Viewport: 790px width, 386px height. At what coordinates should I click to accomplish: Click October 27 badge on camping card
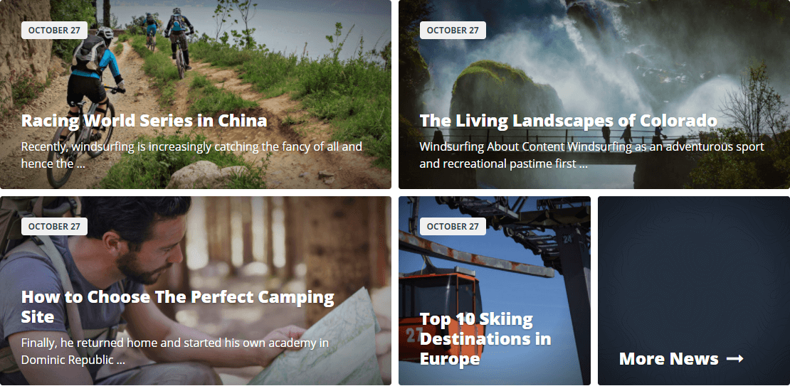(x=54, y=227)
